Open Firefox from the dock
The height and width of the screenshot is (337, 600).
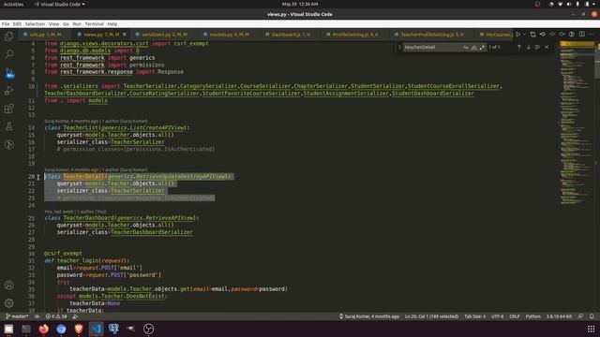click(x=44, y=329)
